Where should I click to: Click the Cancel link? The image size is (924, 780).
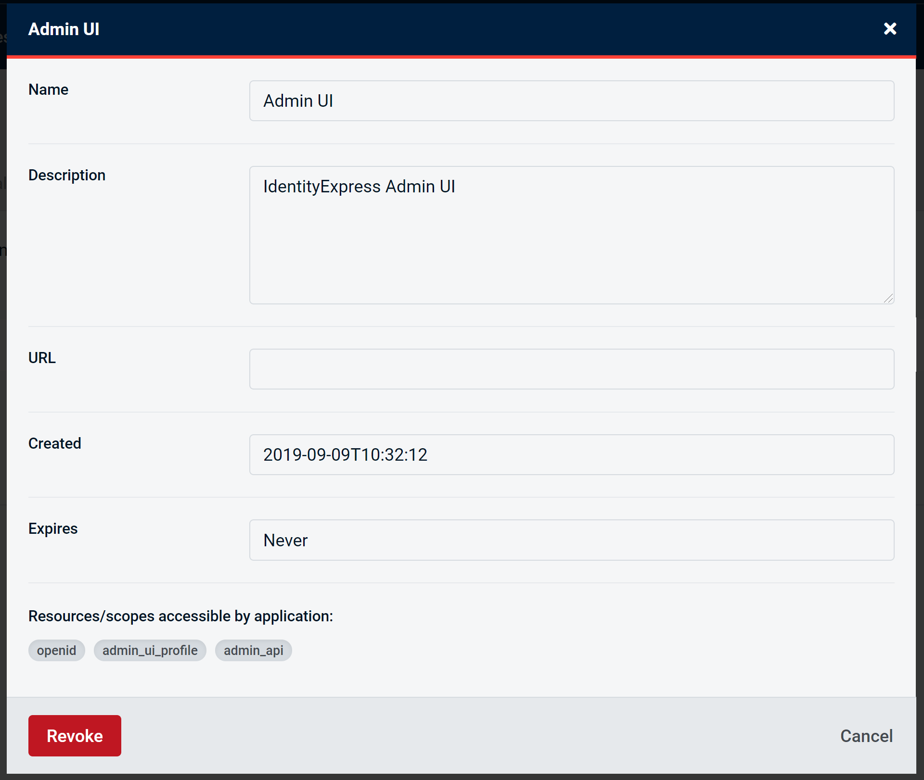pyautogui.click(x=866, y=735)
